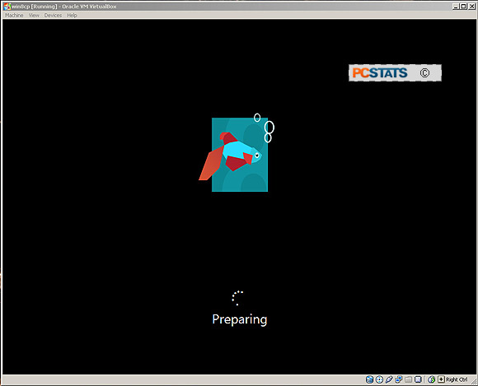
Task: Click the window resize grip corner
Action: (473, 382)
